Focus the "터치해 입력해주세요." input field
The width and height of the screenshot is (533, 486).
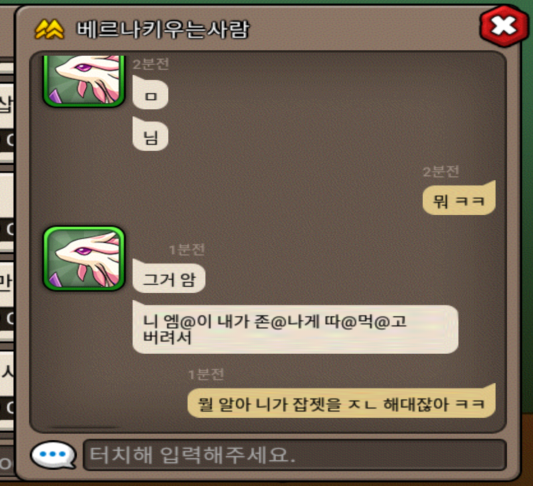(294, 455)
